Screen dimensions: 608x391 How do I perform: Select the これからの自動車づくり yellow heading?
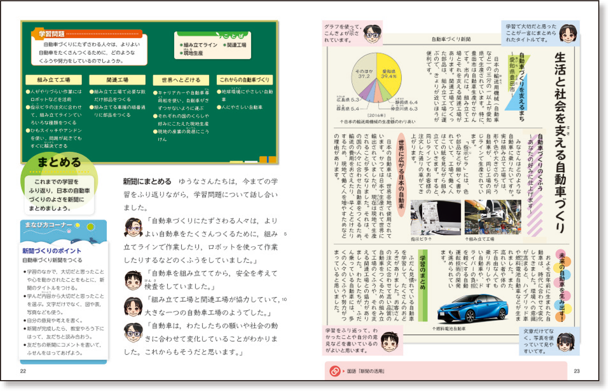click(x=244, y=80)
